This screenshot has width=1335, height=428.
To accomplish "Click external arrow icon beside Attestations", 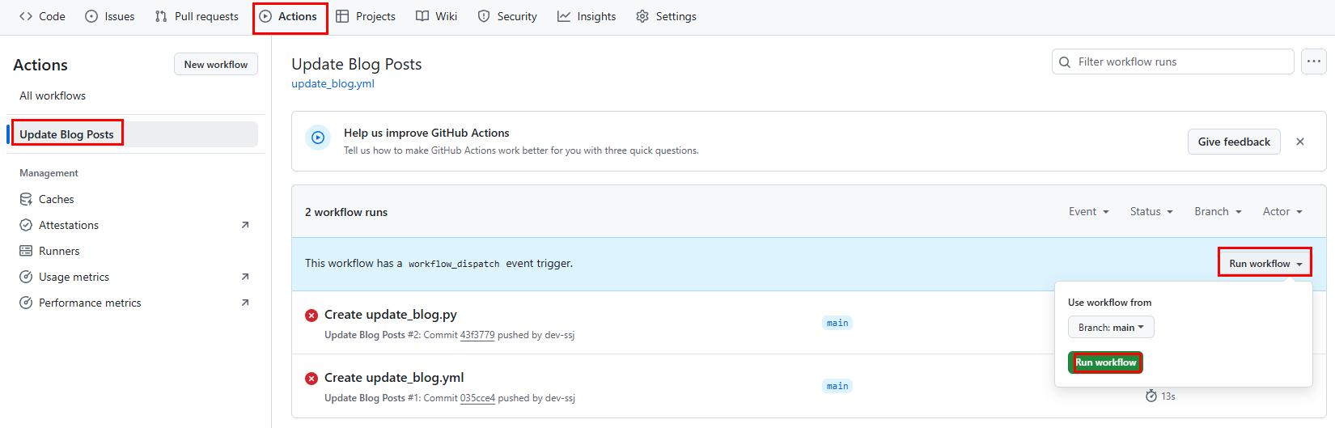I will (245, 225).
